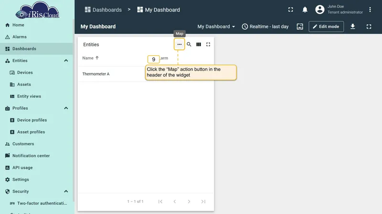Collapse the Entities sidebar section
382x214 pixels.
click(x=66, y=61)
